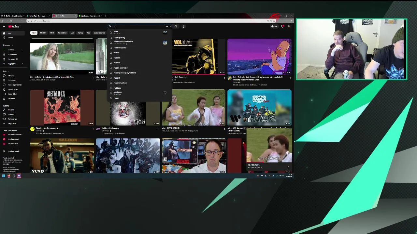
Task: Click the Chilli High channel avatar
Action: [230, 78]
